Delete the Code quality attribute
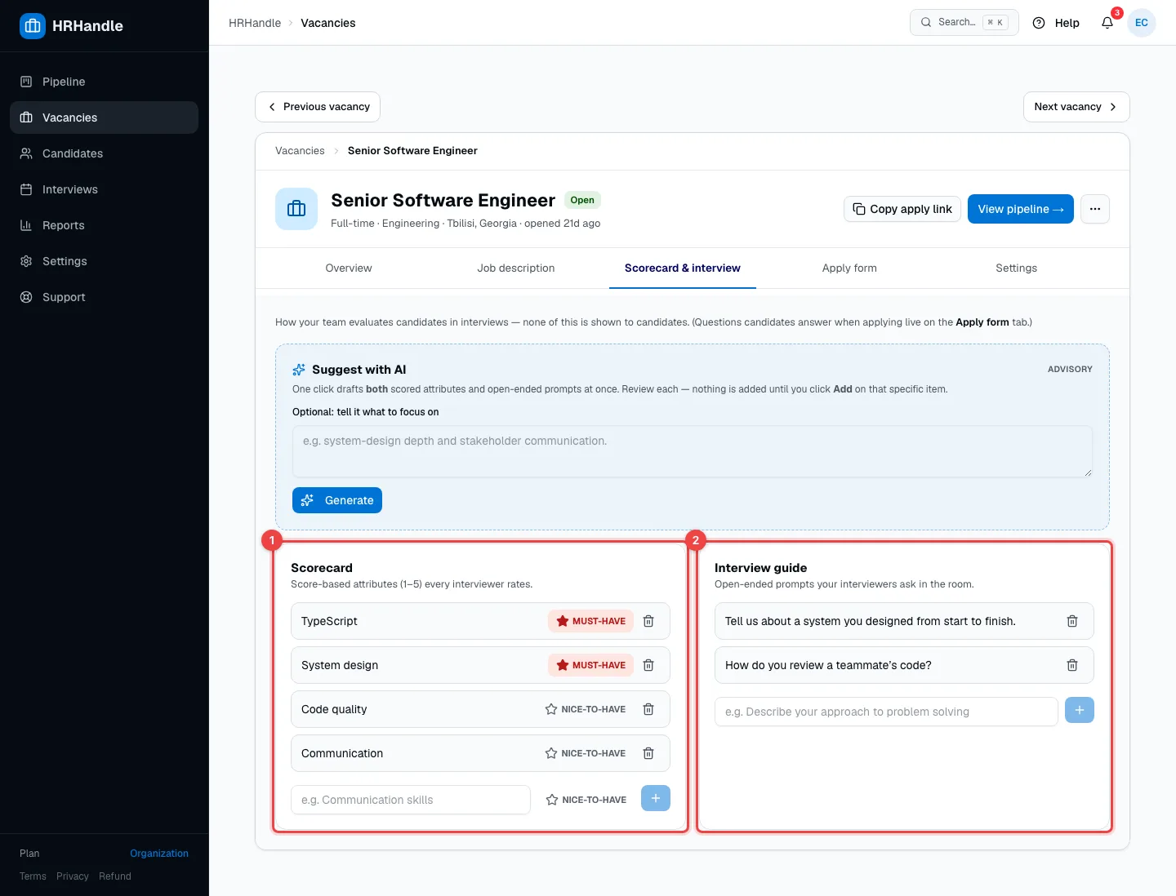Image resolution: width=1176 pixels, height=896 pixels. point(648,709)
